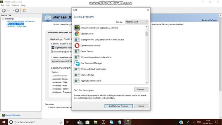The image size is (222, 125).
Task: Collapse the 3D Settings tree node
Action: [3, 19]
